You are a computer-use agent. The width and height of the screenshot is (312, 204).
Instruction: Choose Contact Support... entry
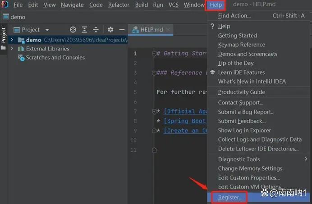[259, 102]
